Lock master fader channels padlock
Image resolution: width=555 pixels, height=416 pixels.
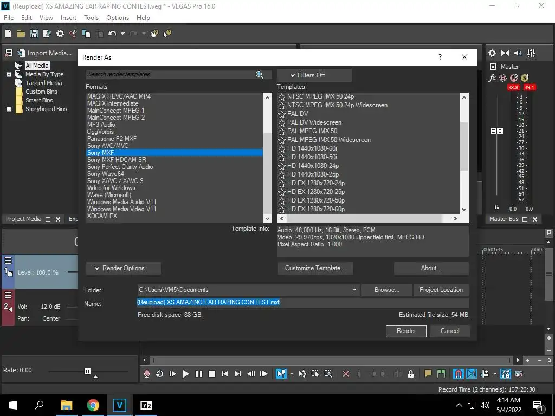click(x=496, y=207)
